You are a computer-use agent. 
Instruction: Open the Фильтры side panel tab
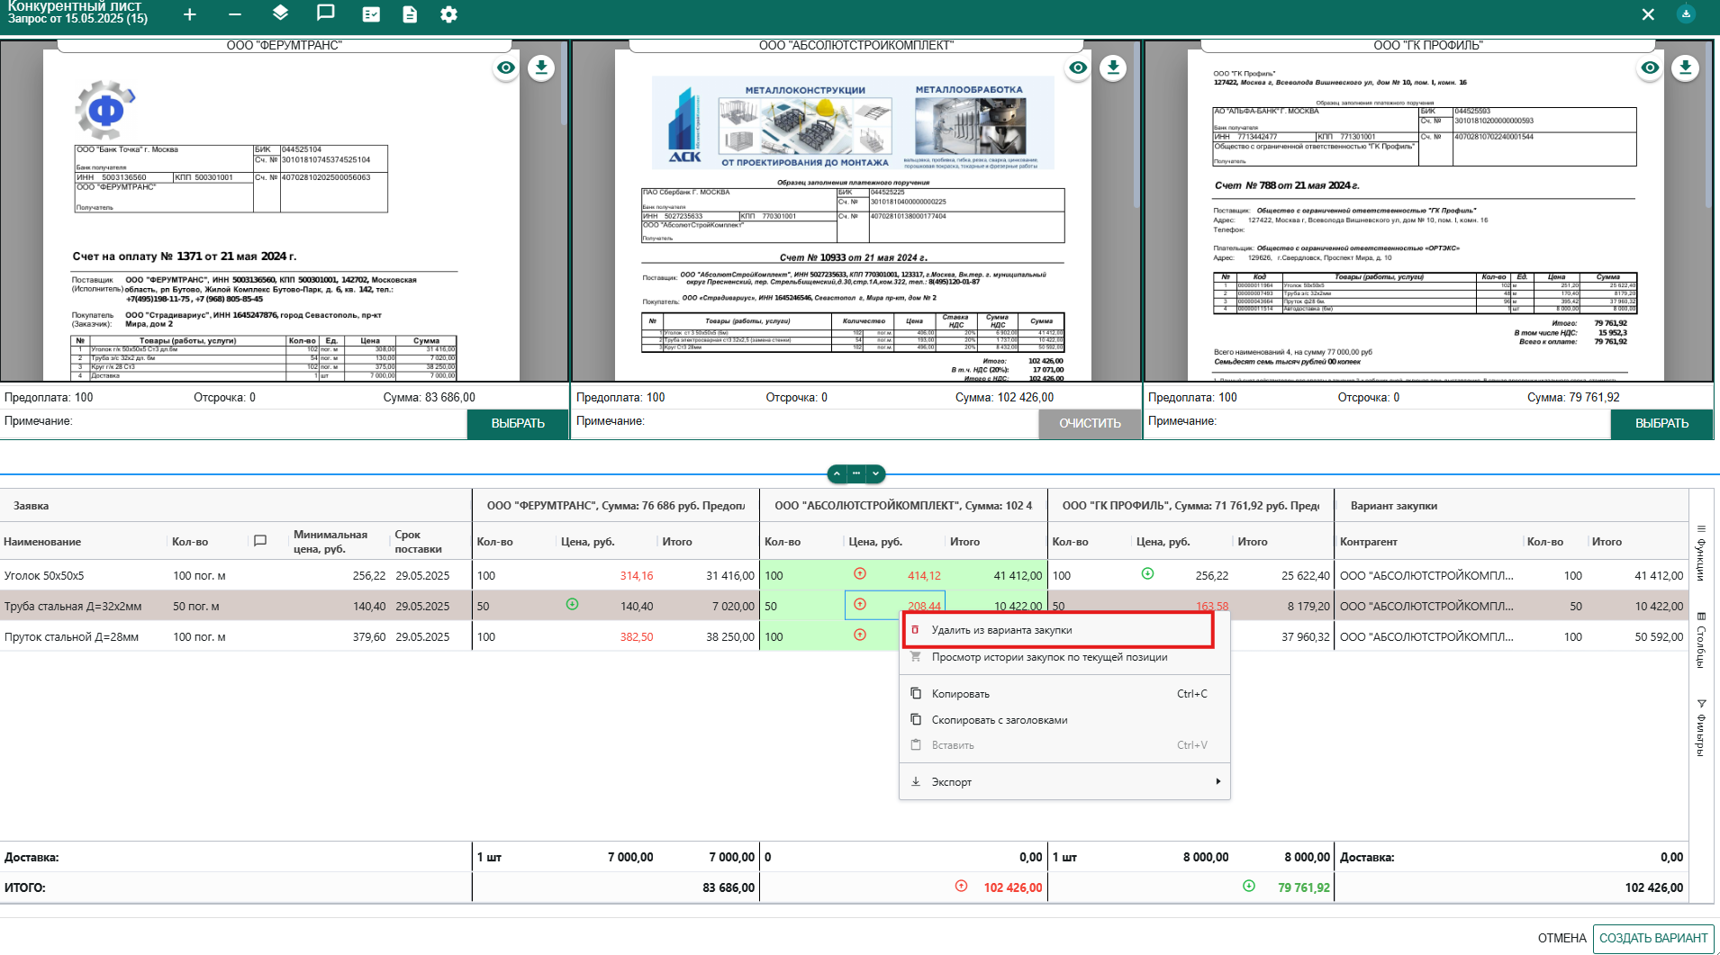[1701, 728]
